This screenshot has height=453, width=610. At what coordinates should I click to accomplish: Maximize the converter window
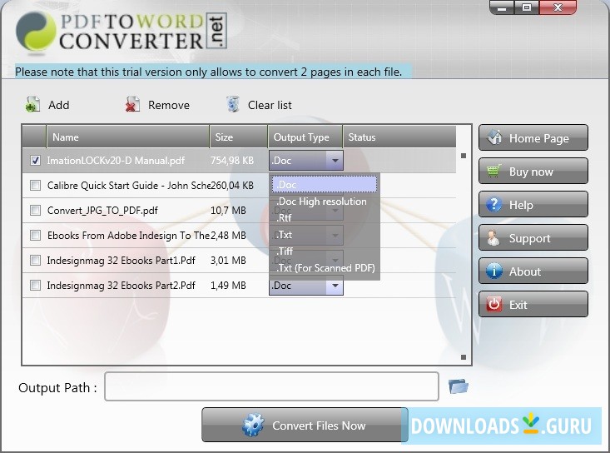pos(527,7)
